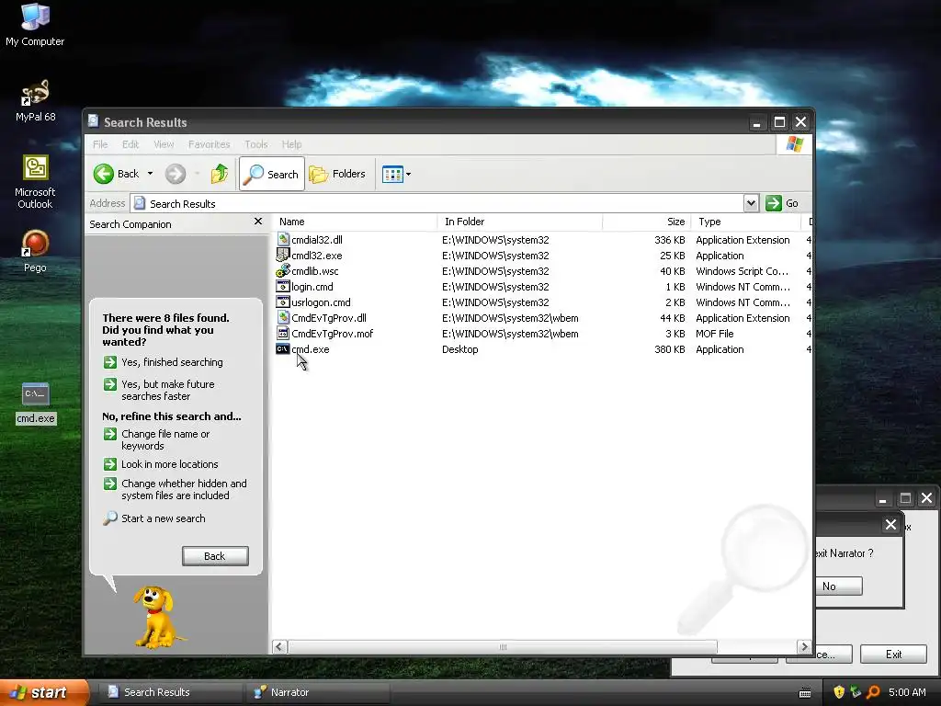941x706 pixels.
Task: Click the horizontal scrollbar thumb
Action: pyautogui.click(x=503, y=646)
